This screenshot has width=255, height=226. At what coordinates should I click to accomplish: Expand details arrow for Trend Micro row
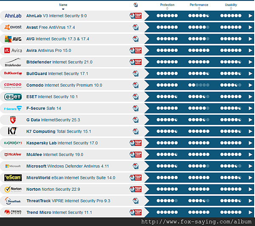pyautogui.click(x=250, y=212)
